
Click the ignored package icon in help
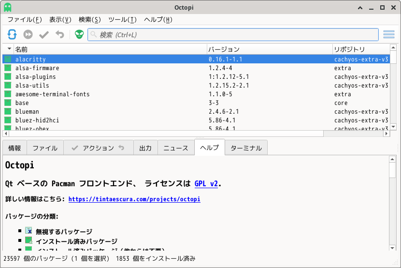[x=29, y=230]
